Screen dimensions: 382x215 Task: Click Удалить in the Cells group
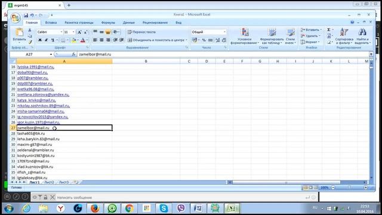(310, 36)
